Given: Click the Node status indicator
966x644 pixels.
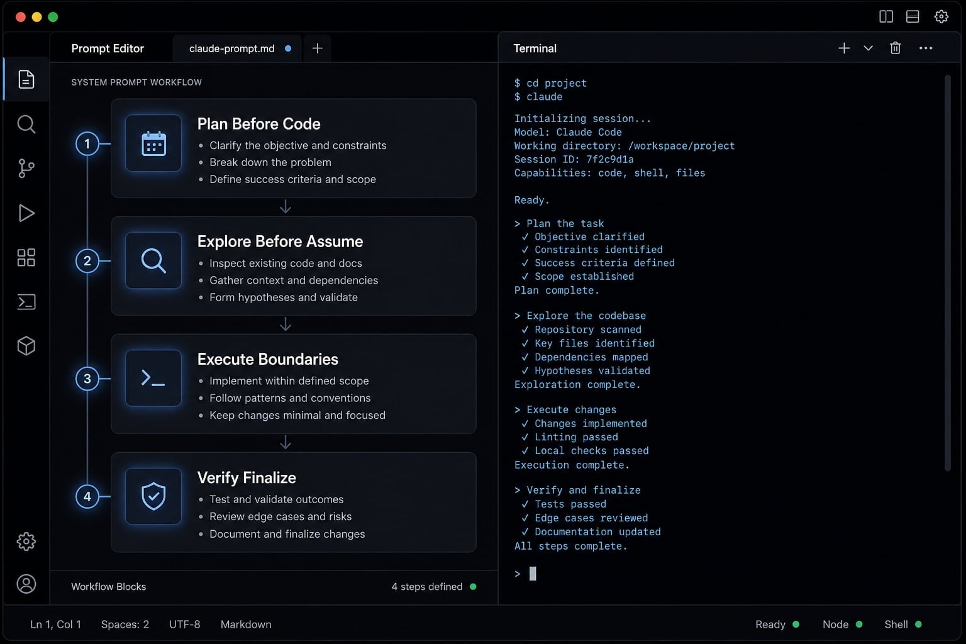Looking at the screenshot, I should 843,625.
